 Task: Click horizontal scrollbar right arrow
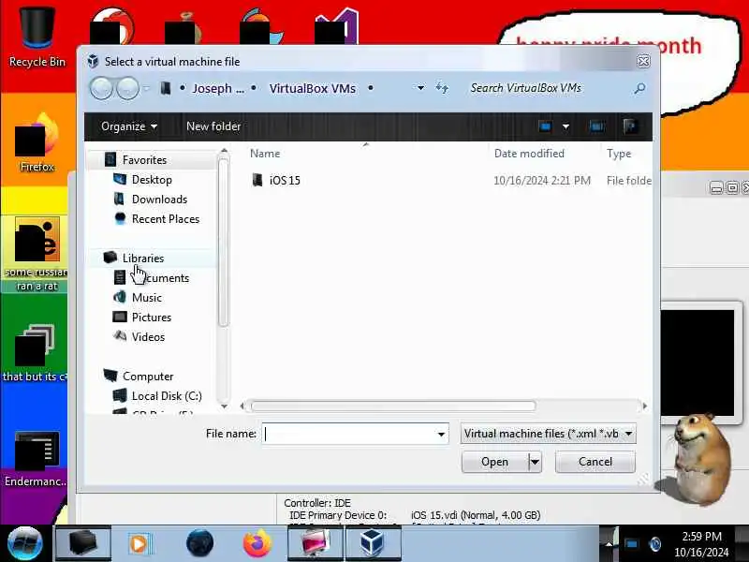tap(644, 407)
